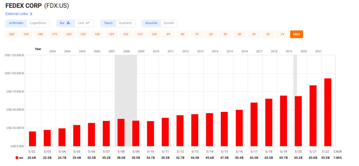Choose Bar chart type
This screenshot has width=359, height=166.
[x=65, y=23]
